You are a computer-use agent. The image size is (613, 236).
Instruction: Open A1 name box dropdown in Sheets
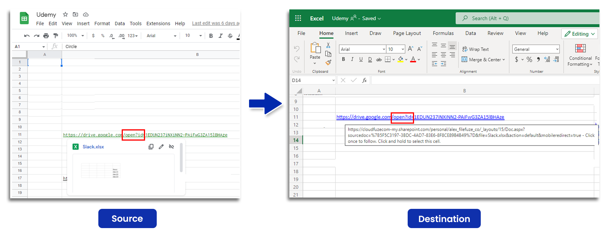(x=44, y=47)
